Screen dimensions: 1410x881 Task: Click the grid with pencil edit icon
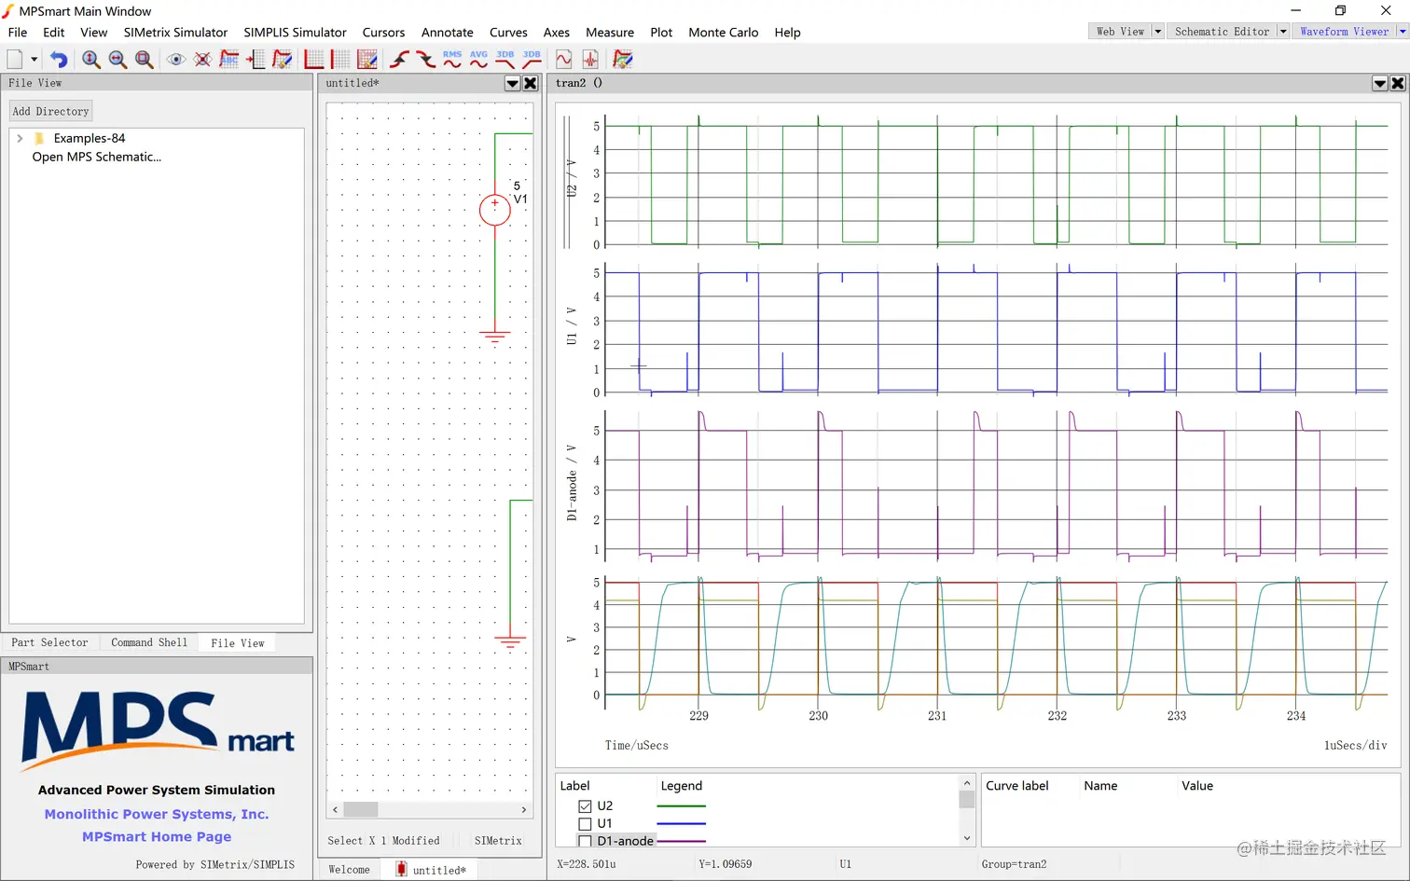click(367, 60)
